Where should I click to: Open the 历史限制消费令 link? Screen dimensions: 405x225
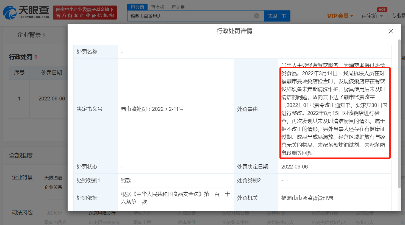tap(104, 222)
